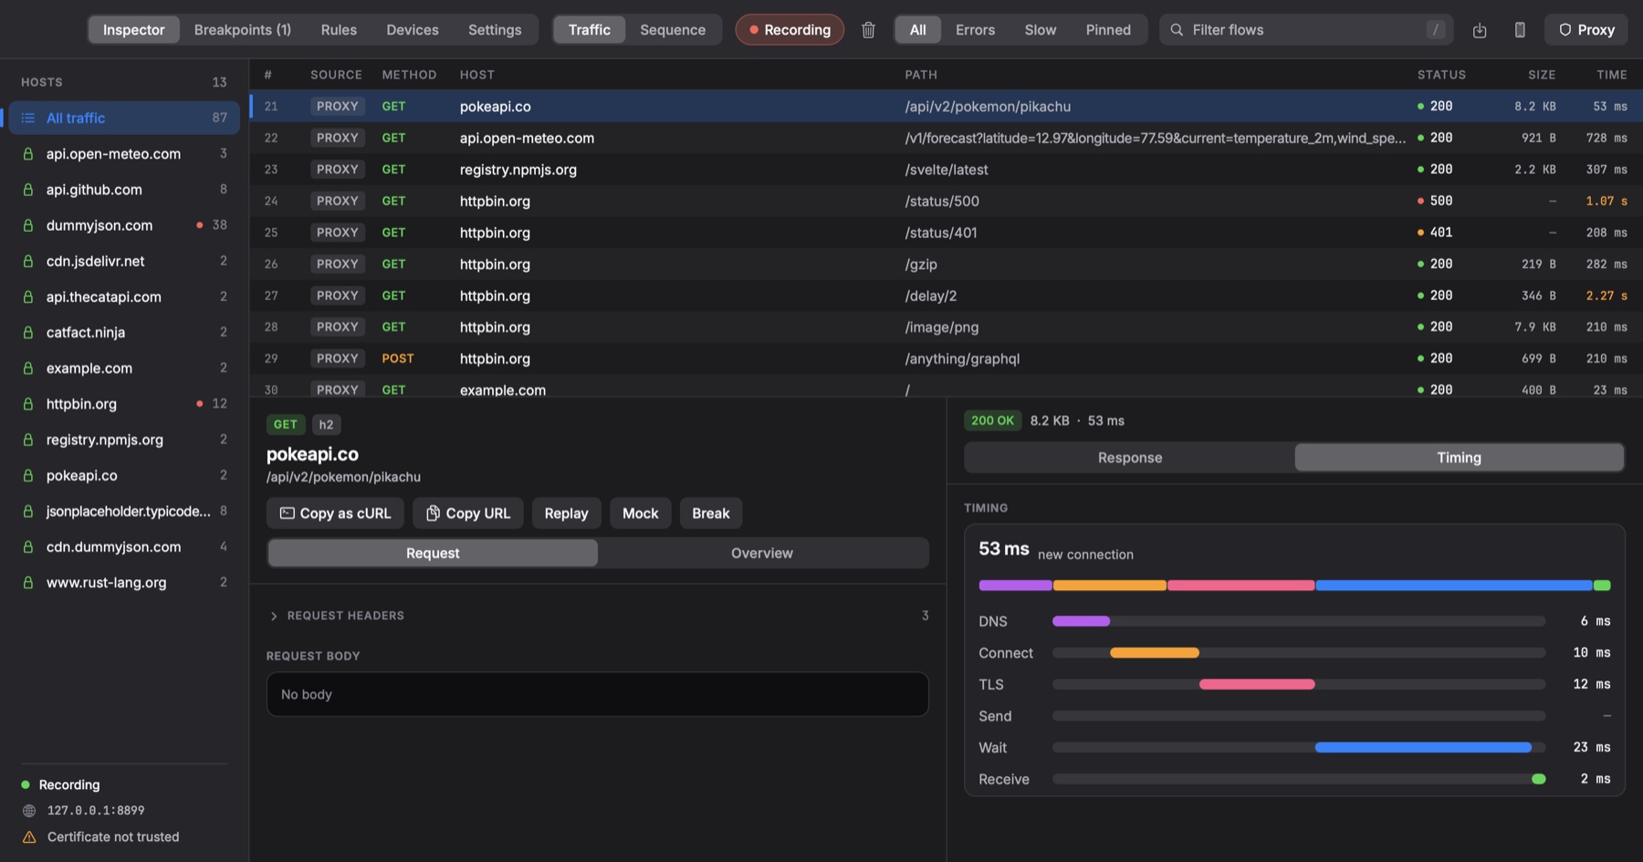Screen dimensions: 1643x862
Task: Switch to Sequence view
Action: click(673, 29)
